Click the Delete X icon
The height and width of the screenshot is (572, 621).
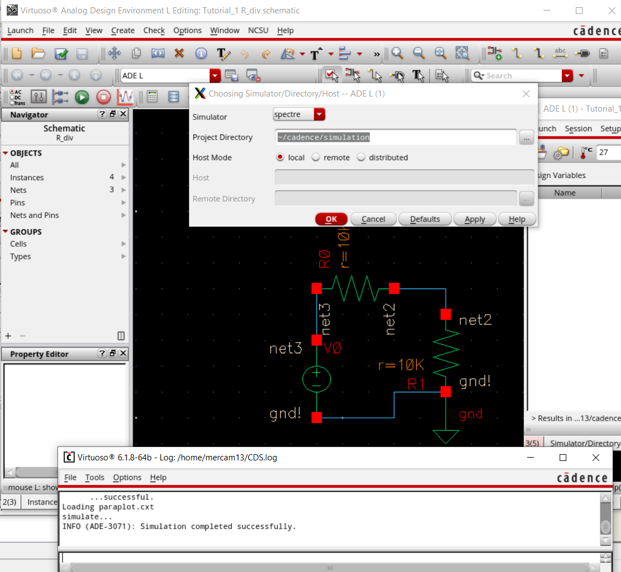point(179,54)
